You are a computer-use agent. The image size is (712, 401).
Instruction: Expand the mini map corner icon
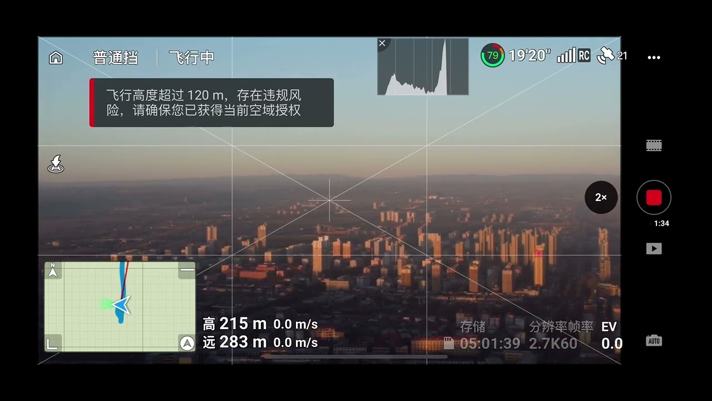tap(52, 343)
